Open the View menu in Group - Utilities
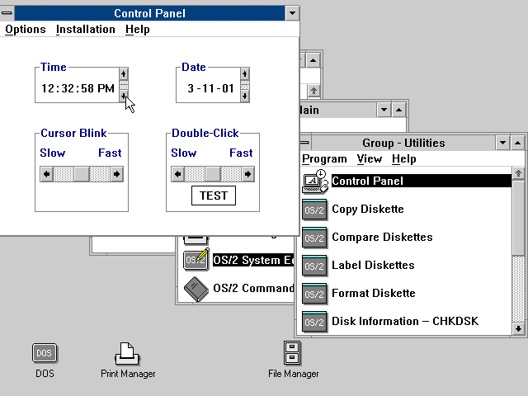The width and height of the screenshot is (528, 396). pos(370,158)
